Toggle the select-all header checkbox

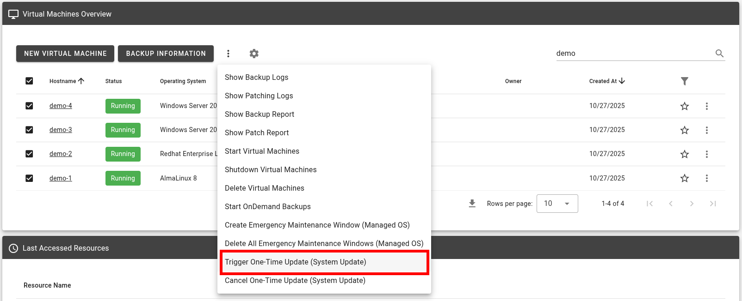[x=29, y=81]
